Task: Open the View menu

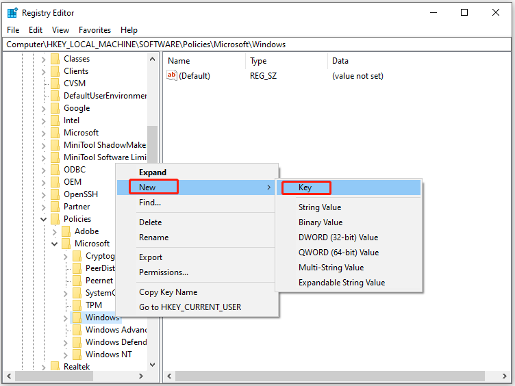Action: [60, 30]
